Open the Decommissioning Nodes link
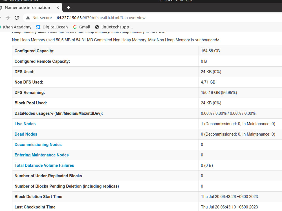 [x=38, y=145]
